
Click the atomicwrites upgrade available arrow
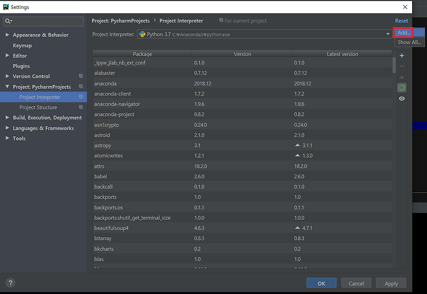[297, 156]
